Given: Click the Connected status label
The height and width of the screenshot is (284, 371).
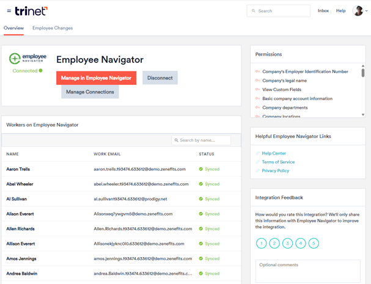Looking at the screenshot, I should pos(25,71).
